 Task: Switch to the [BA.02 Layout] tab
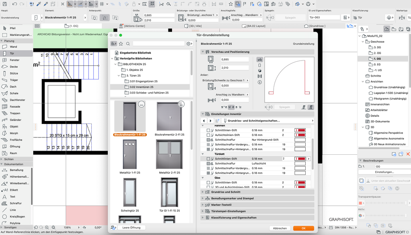[x=253, y=26]
